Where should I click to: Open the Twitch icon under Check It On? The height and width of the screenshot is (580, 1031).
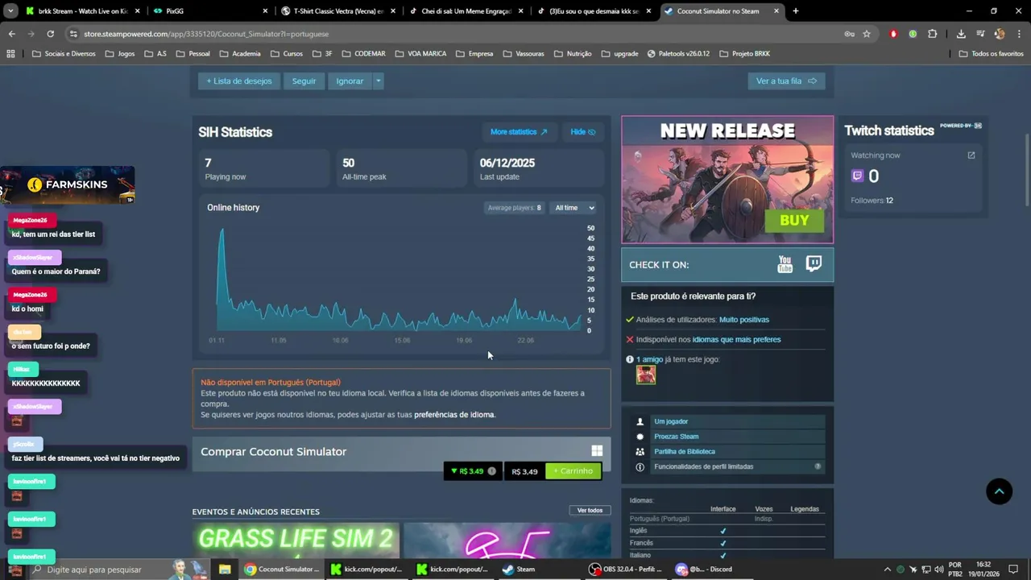click(x=814, y=263)
